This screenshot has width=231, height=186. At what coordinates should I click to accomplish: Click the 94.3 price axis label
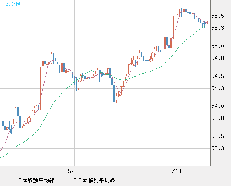[x=218, y=88]
